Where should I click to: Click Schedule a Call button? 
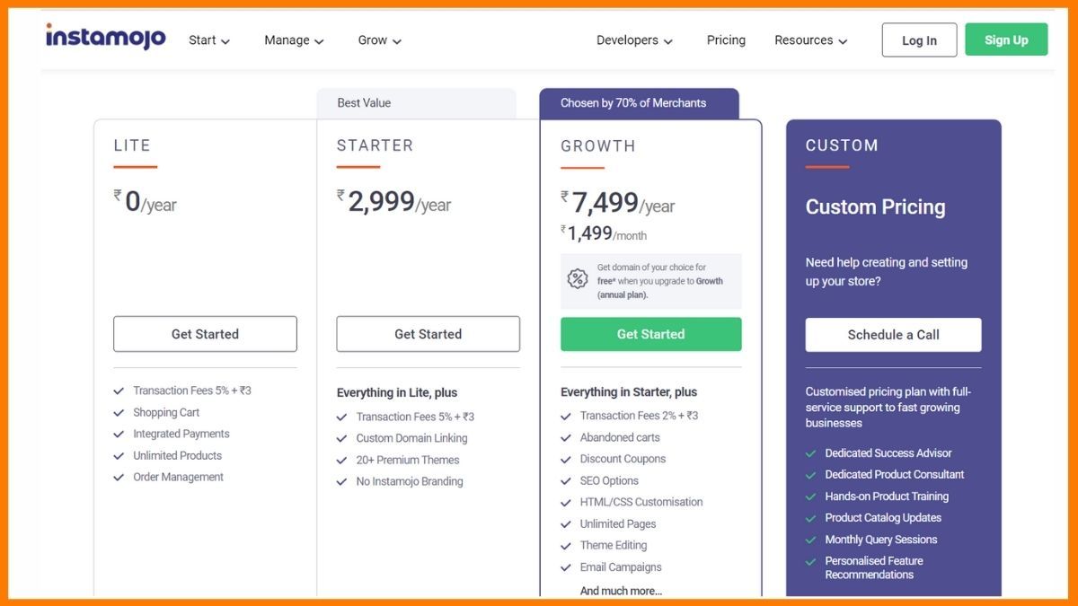tap(893, 335)
